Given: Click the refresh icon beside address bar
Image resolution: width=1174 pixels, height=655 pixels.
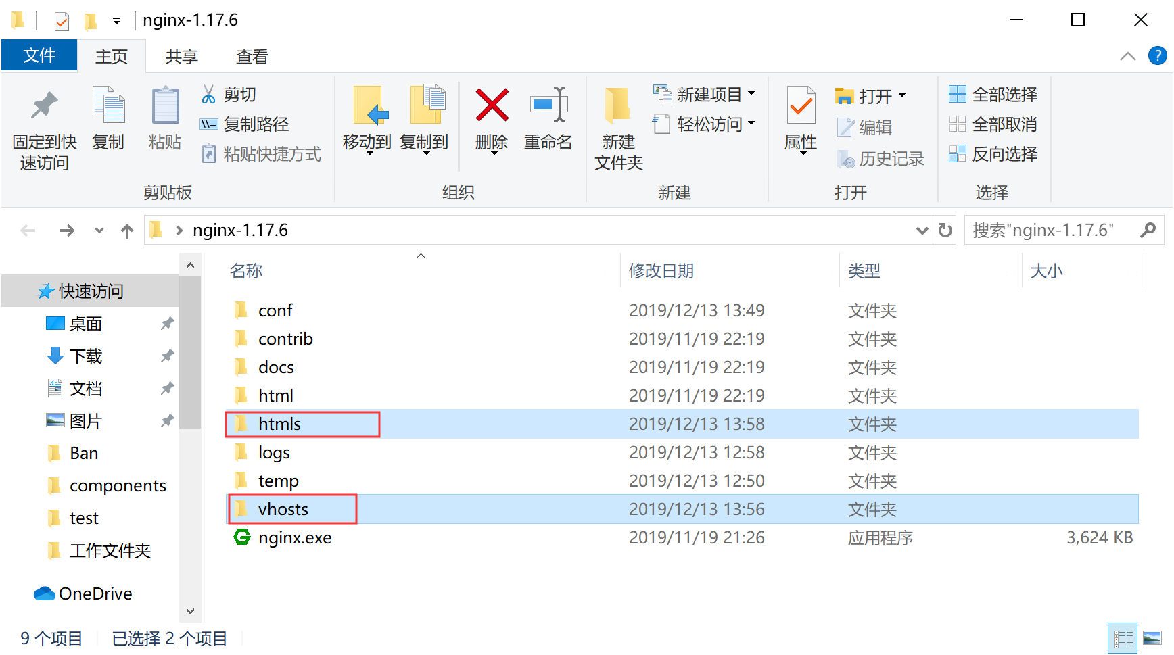Looking at the screenshot, I should [x=945, y=231].
